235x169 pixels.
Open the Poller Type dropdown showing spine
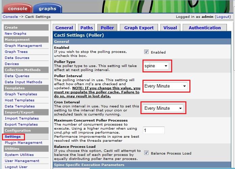point(156,66)
